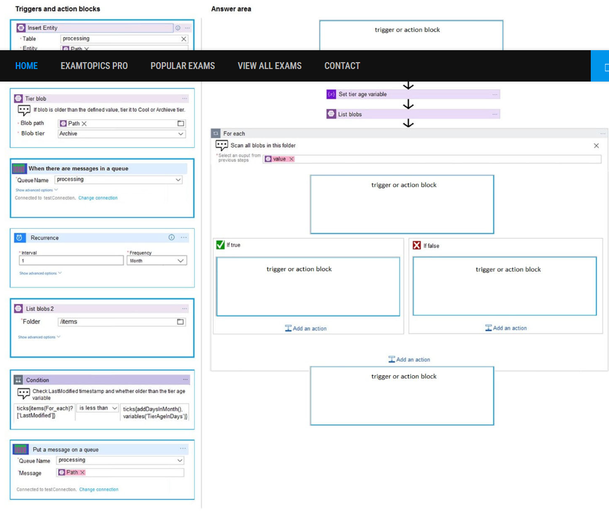Click the For each comment bubble icon

[222, 146]
